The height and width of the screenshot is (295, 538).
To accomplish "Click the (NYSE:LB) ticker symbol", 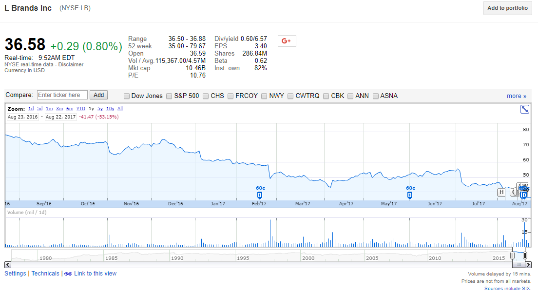I will click(75, 8).
